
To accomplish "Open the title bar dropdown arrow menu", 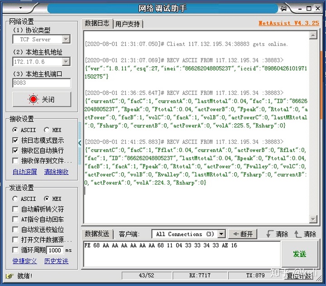I will 20,8.
